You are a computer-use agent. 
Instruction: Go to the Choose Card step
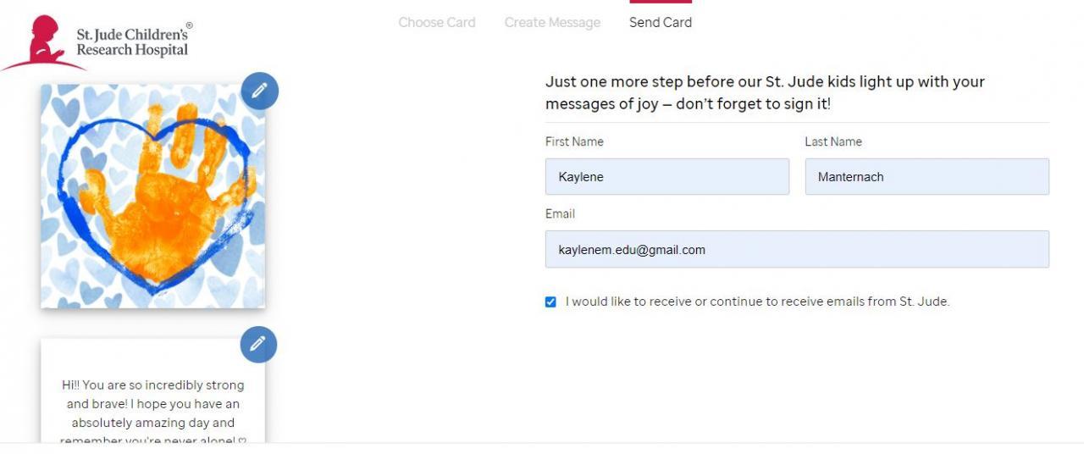[437, 23]
